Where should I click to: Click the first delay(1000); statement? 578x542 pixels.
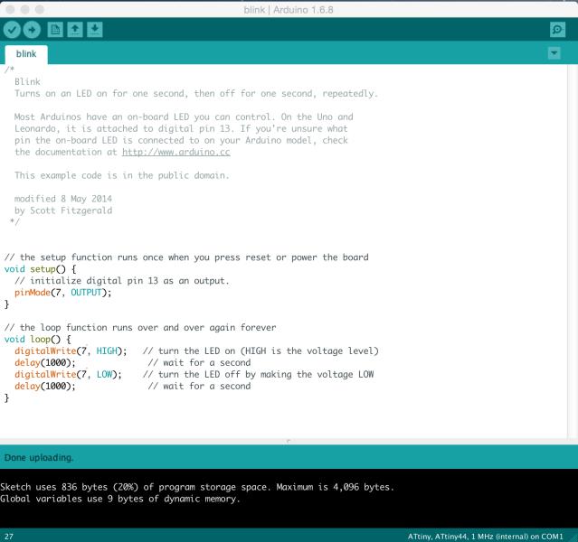pyautogui.click(x=45, y=362)
